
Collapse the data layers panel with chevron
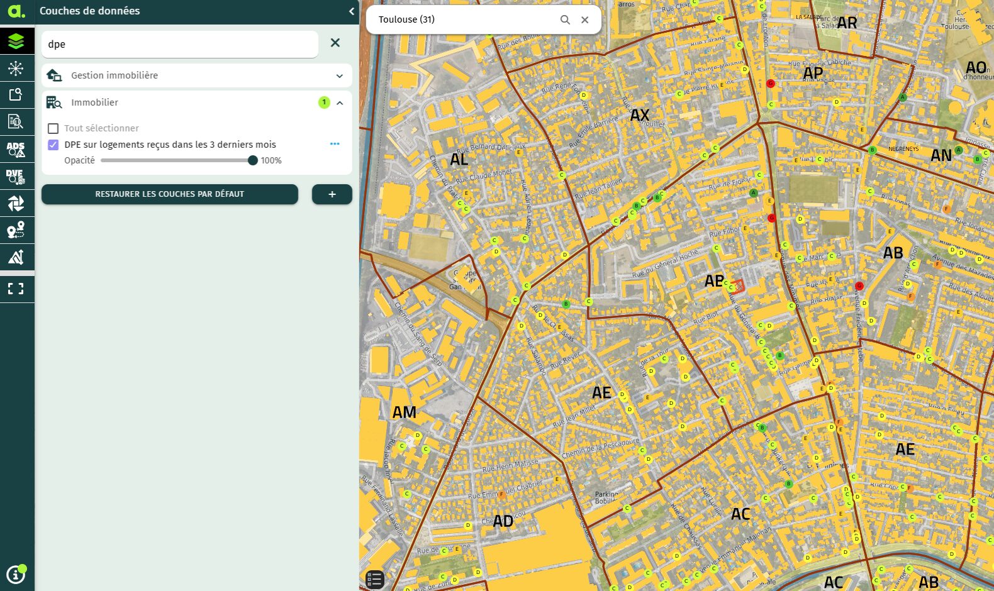[x=351, y=11]
